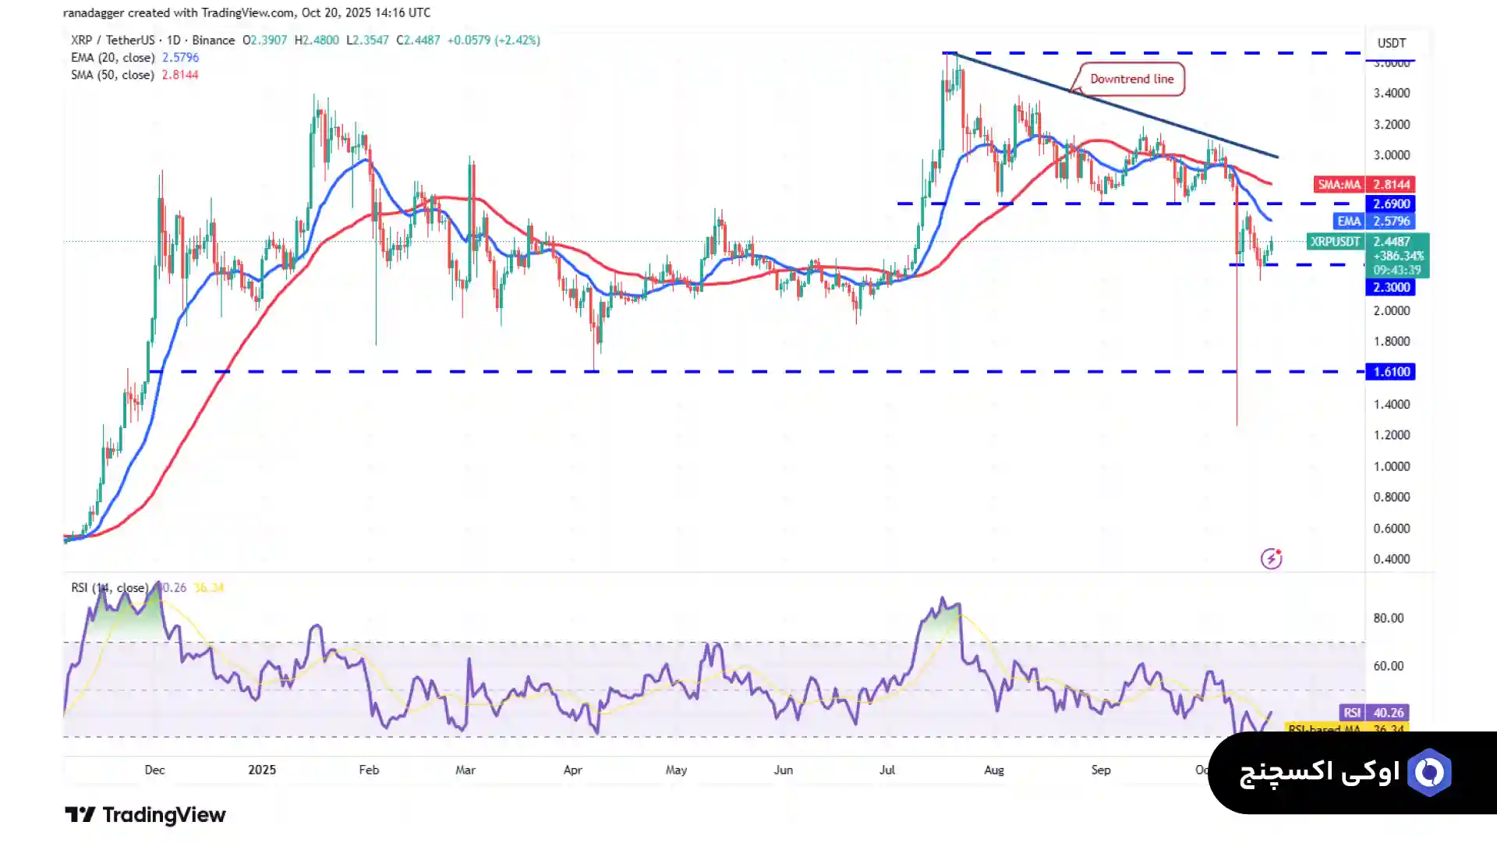The height and width of the screenshot is (843, 1497).
Task: Click the blue hexagon exchange logo
Action: (x=1429, y=772)
